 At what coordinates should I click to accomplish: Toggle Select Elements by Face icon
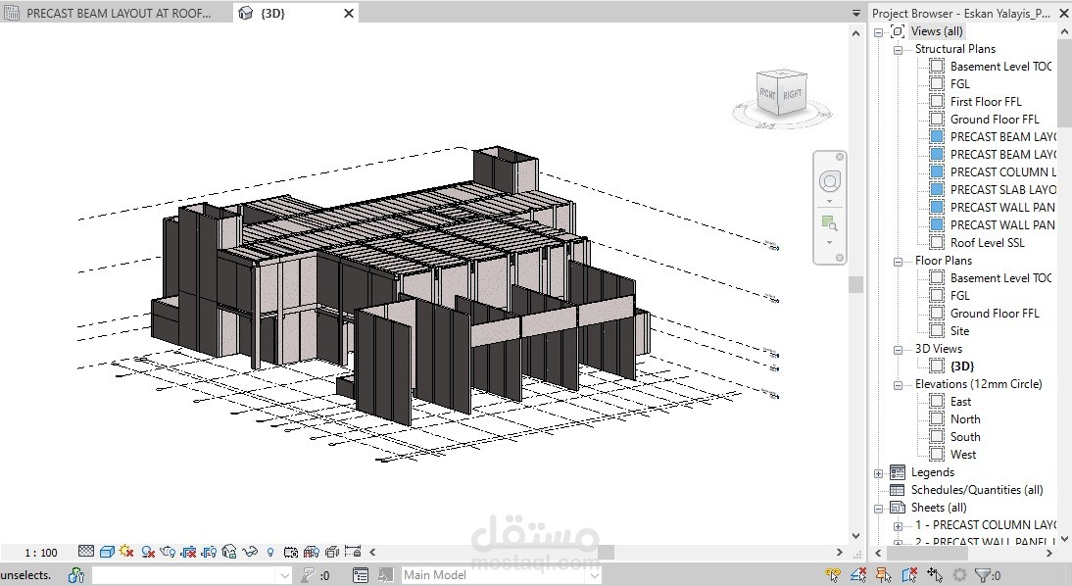(x=909, y=575)
